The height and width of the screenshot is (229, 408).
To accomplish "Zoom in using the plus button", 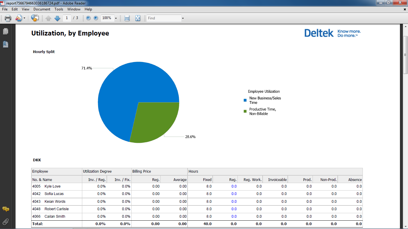I will [x=96, y=18].
